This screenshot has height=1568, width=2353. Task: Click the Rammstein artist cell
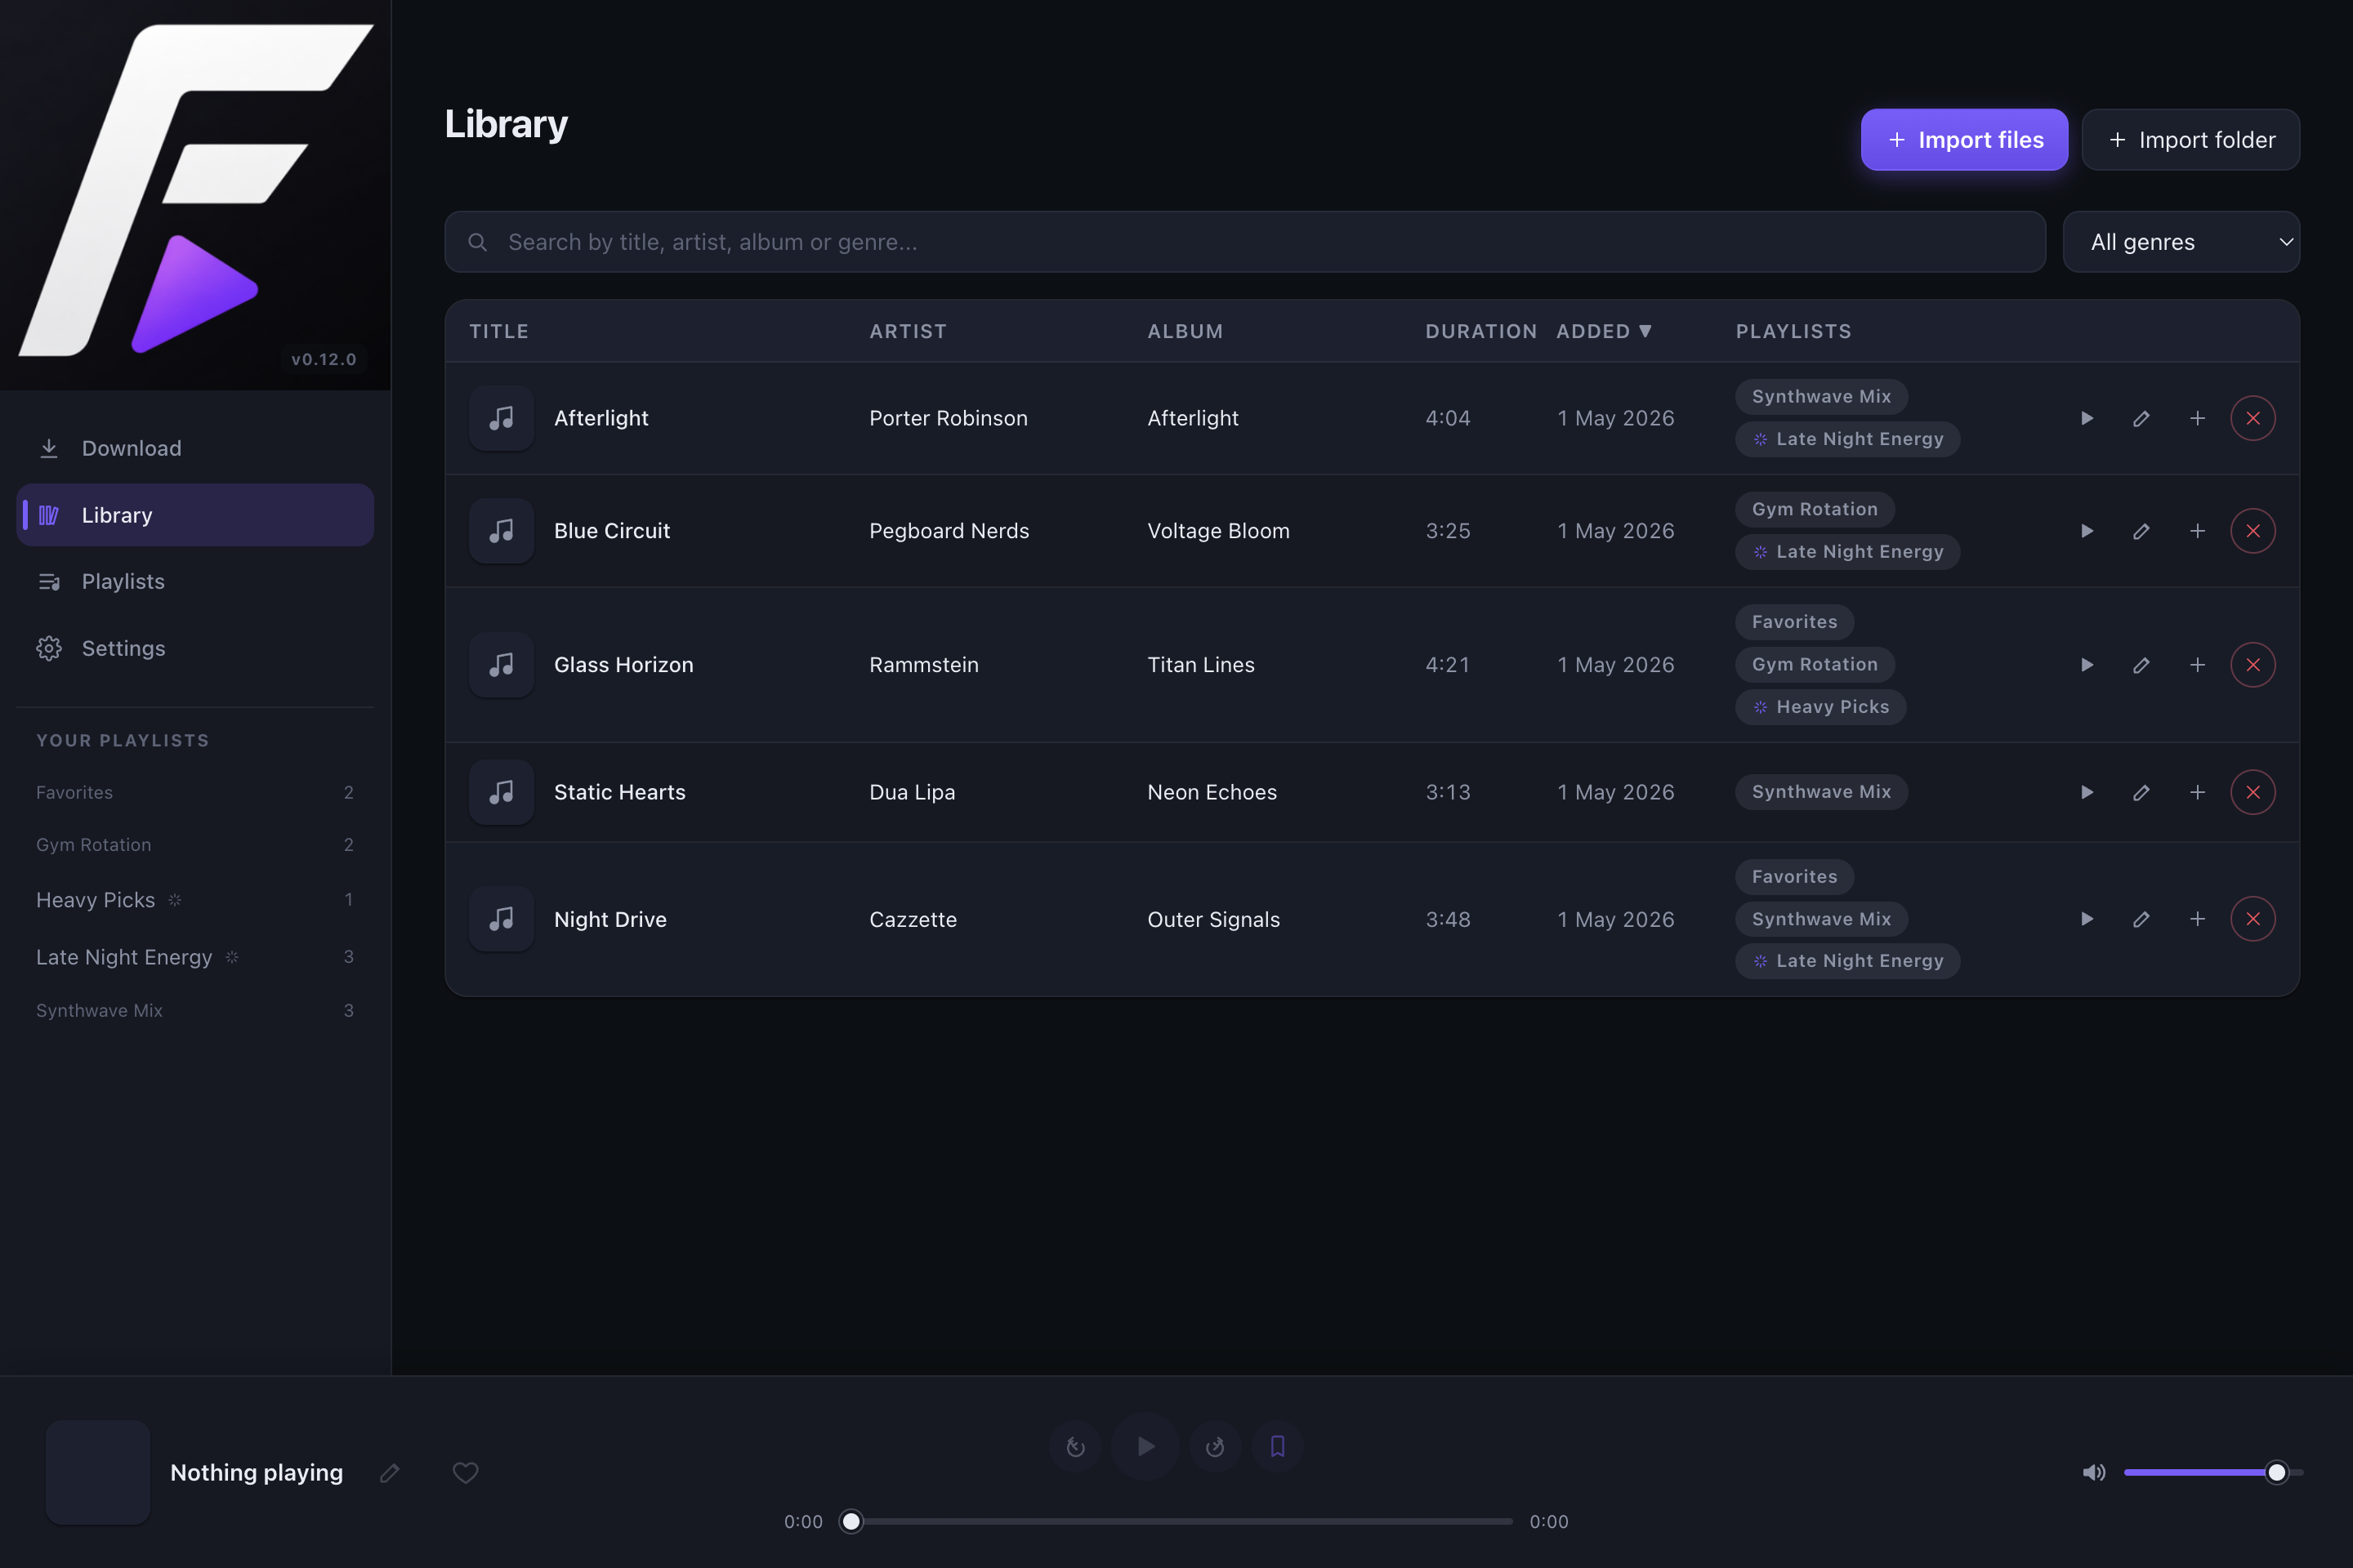[x=923, y=665]
